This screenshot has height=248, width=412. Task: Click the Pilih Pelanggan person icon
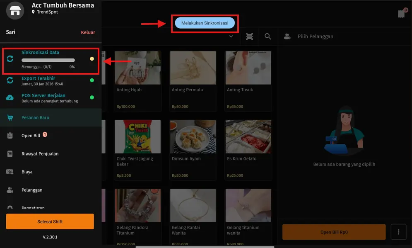287,36
